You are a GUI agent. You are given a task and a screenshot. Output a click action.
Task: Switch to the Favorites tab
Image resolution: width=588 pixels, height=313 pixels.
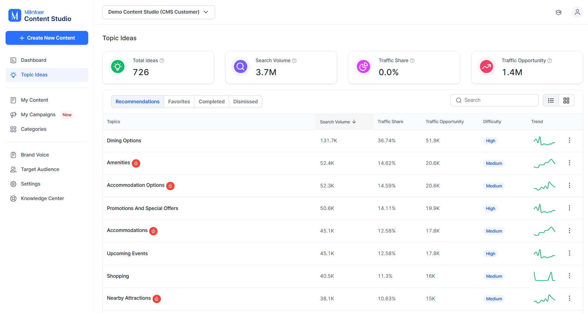tap(179, 101)
